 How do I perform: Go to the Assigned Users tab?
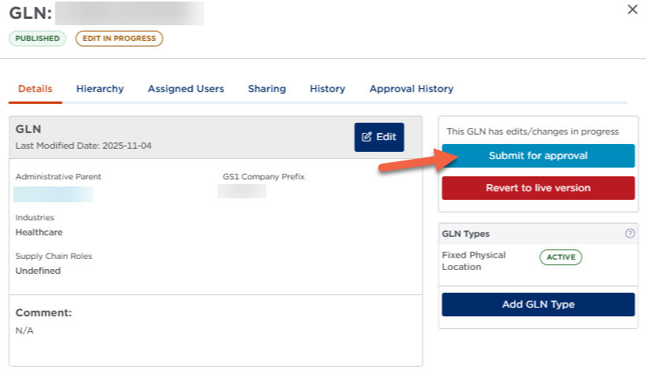186,89
